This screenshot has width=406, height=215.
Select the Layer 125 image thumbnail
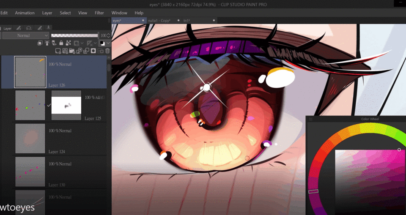coord(30,105)
